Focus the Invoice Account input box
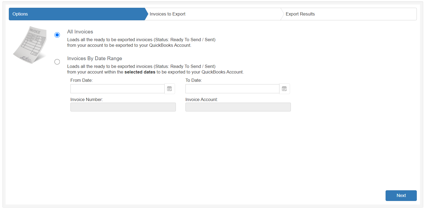 (x=238, y=107)
